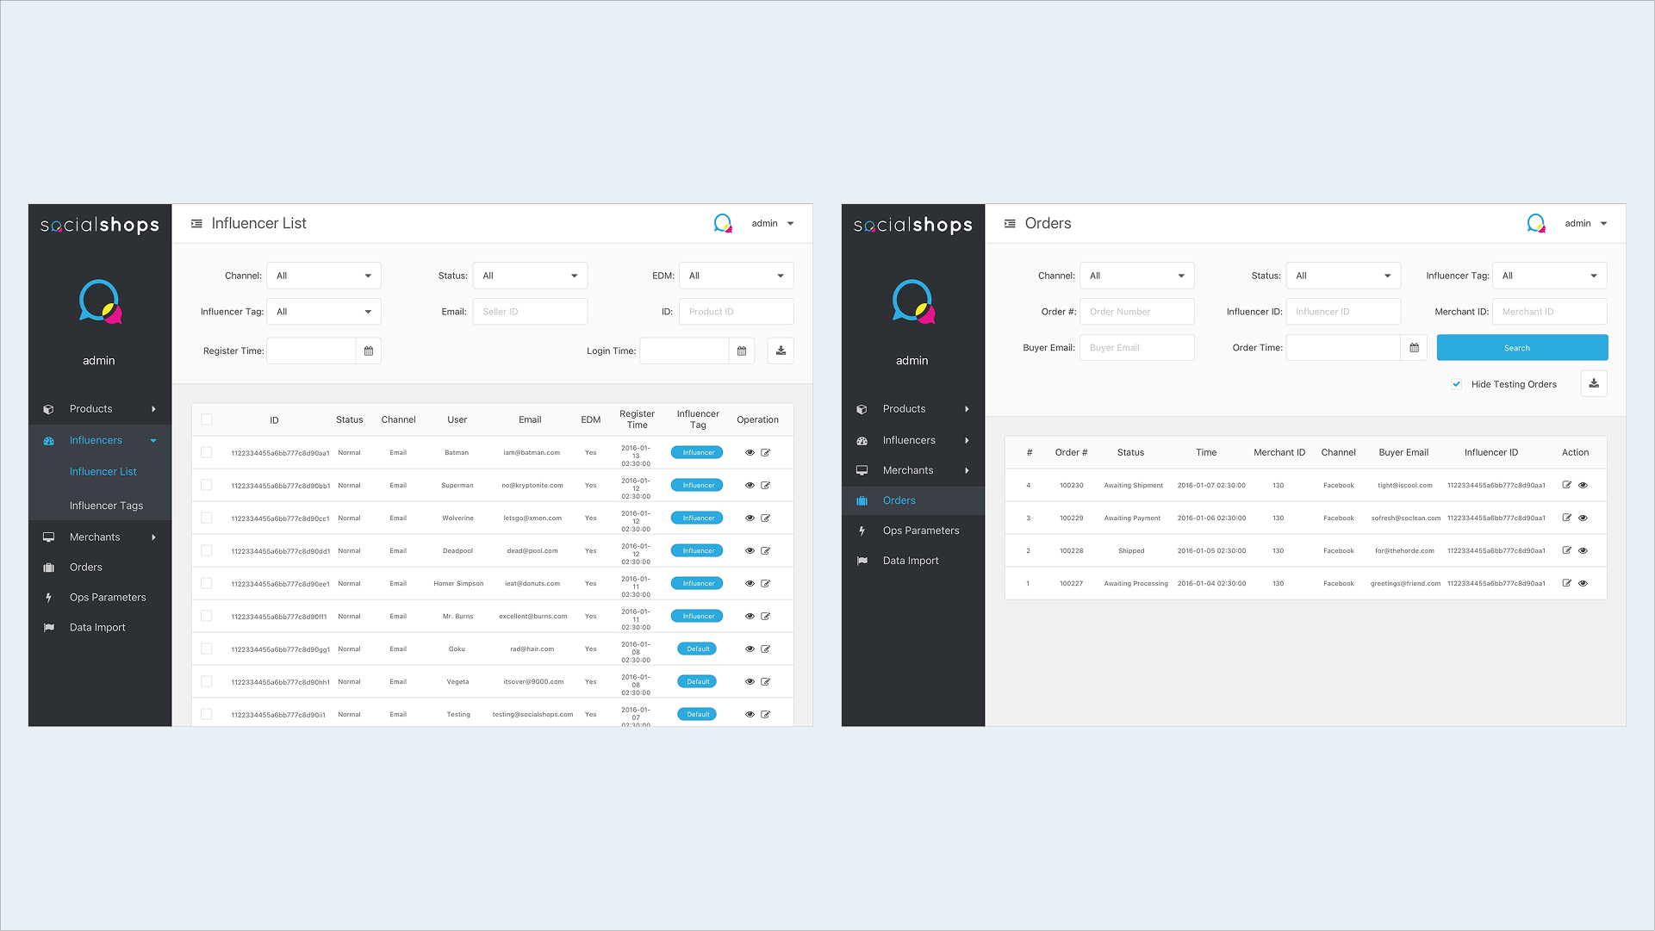The height and width of the screenshot is (931, 1655).
Task: Click the blue Search button
Action: click(x=1521, y=348)
